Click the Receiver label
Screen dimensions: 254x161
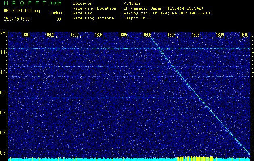tap(82, 13)
